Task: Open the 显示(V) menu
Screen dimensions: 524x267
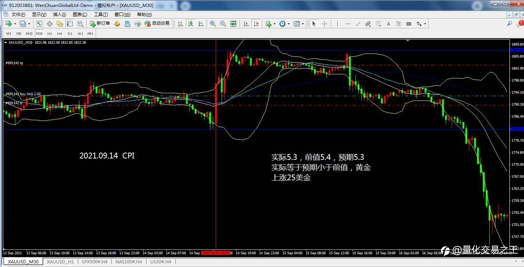Action: [x=39, y=15]
